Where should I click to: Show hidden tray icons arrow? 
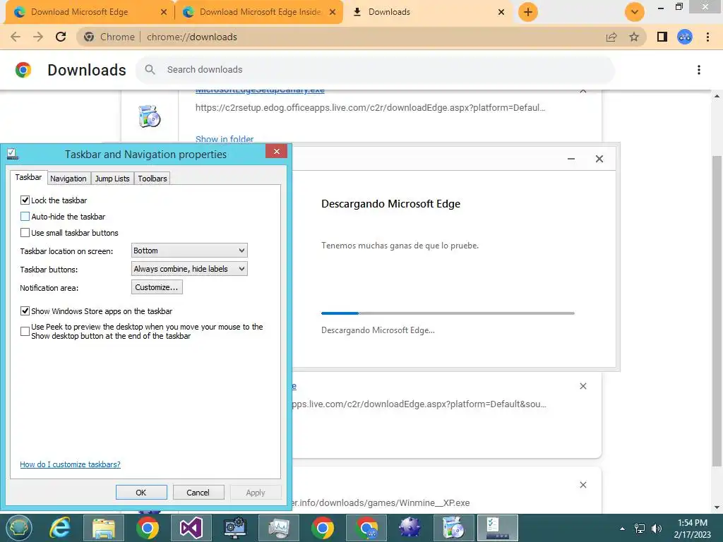click(622, 529)
